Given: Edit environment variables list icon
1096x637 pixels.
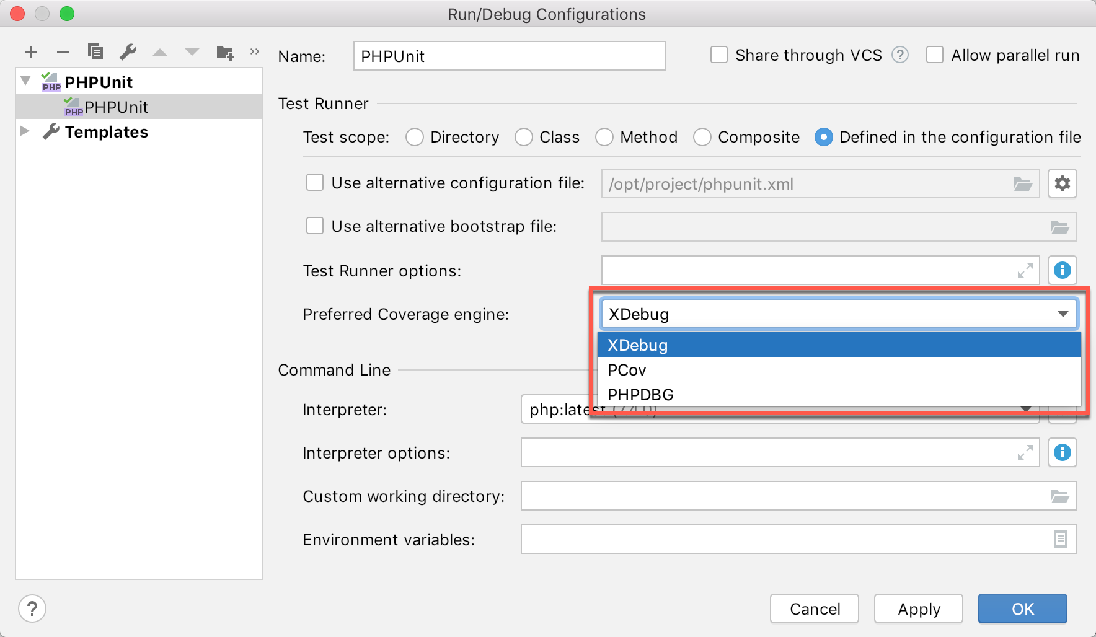Looking at the screenshot, I should click(1061, 539).
